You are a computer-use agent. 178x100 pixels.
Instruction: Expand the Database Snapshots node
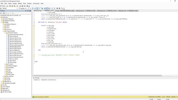click(x=1, y=21)
